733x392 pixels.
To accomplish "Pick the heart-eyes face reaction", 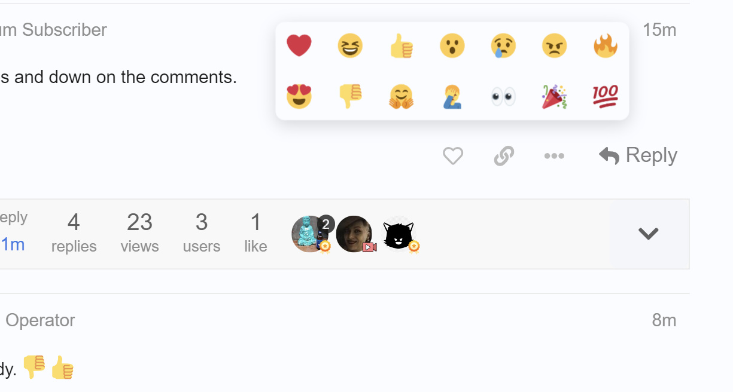I will [299, 96].
